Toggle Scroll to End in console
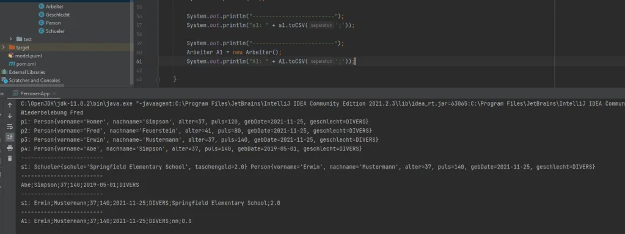The height and width of the screenshot is (234, 625). [x=10, y=137]
